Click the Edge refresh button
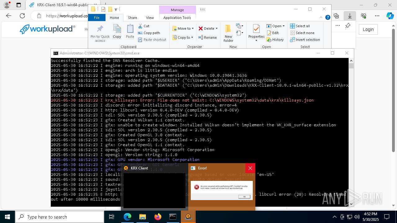397x223 pixels. [x=22, y=16]
